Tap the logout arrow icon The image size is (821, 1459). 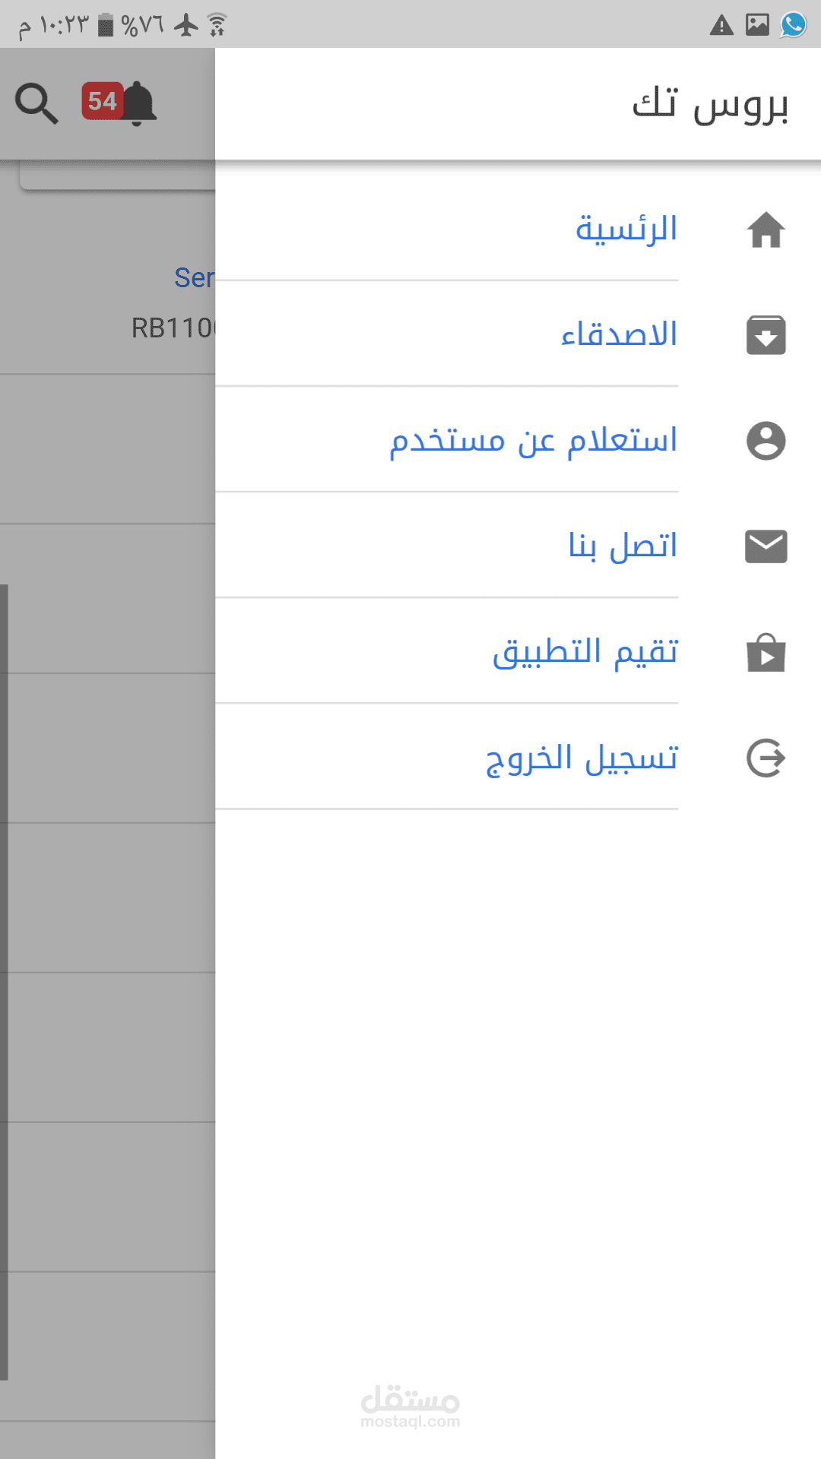(766, 758)
